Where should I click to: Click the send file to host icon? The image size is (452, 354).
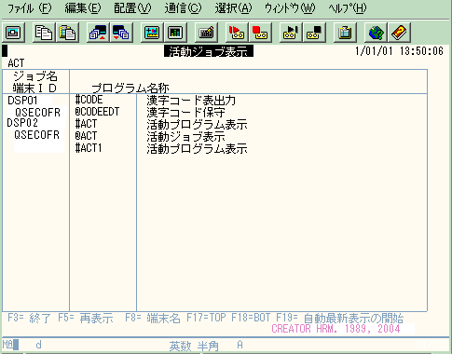point(98,33)
